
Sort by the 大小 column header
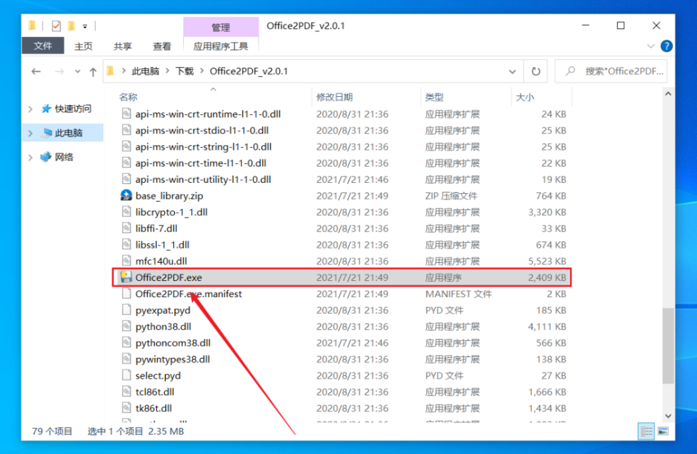tap(525, 97)
